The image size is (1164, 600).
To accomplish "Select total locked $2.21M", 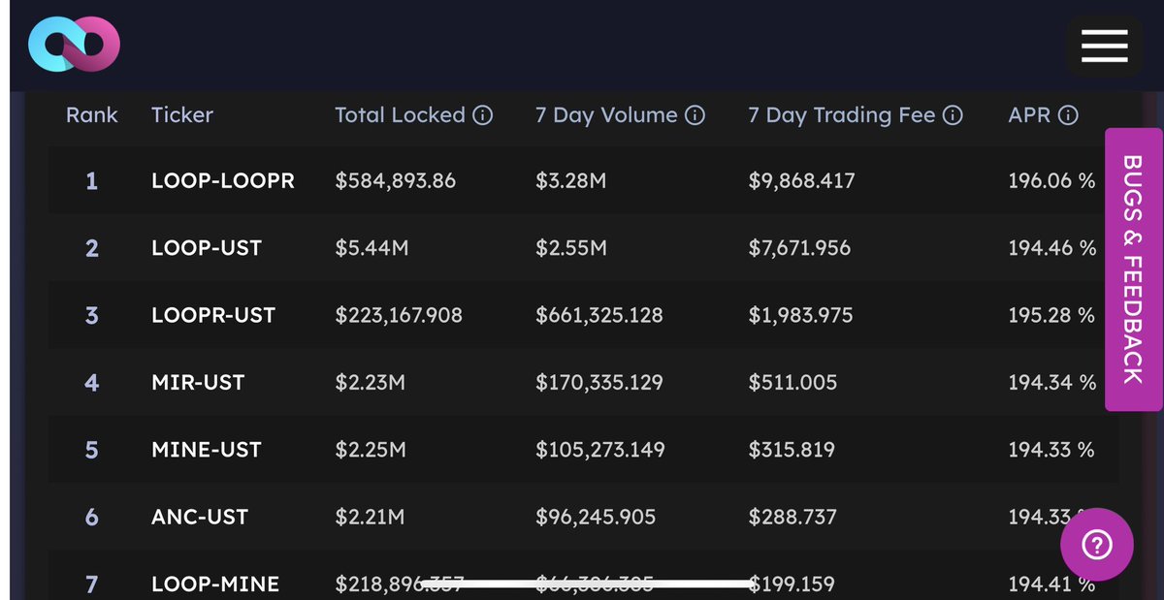I will pos(370,517).
